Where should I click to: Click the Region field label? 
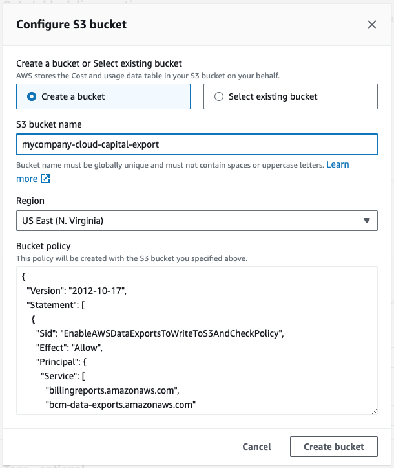point(30,201)
